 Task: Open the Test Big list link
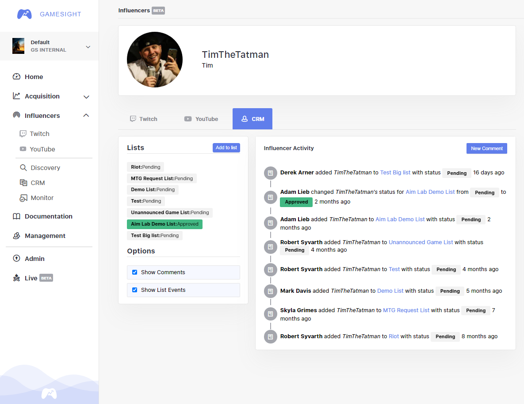[395, 173]
